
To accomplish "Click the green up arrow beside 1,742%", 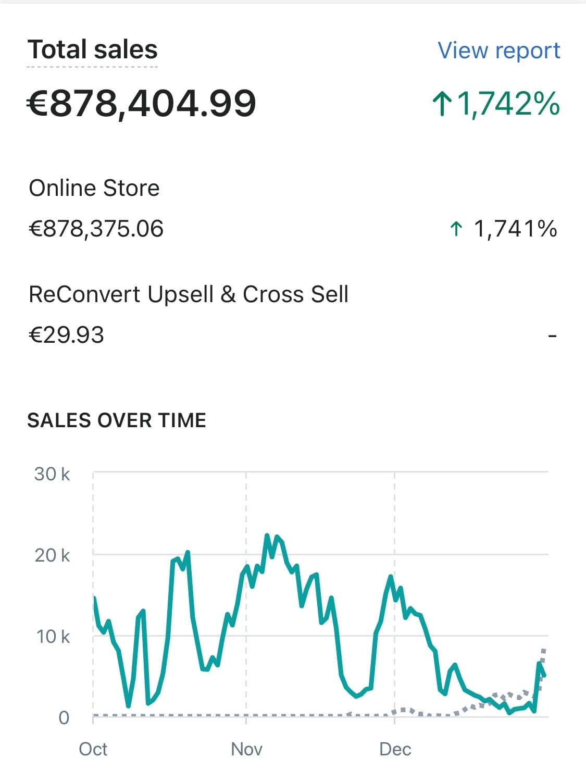I will point(442,104).
